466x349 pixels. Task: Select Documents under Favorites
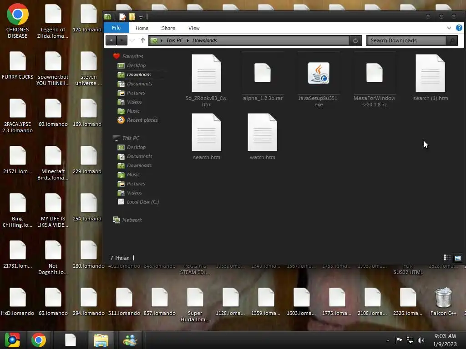click(x=135, y=84)
